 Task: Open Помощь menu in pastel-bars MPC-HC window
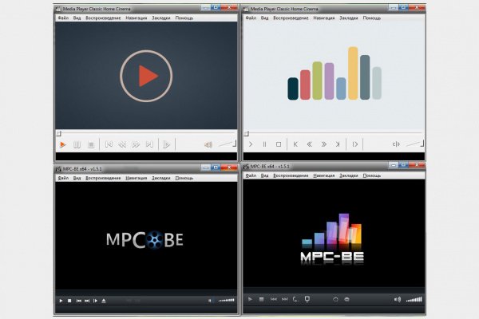coord(372,18)
